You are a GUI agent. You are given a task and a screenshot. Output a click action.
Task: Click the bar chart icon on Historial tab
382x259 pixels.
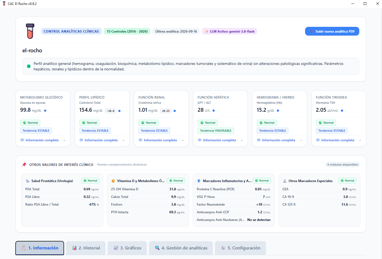[74, 248]
